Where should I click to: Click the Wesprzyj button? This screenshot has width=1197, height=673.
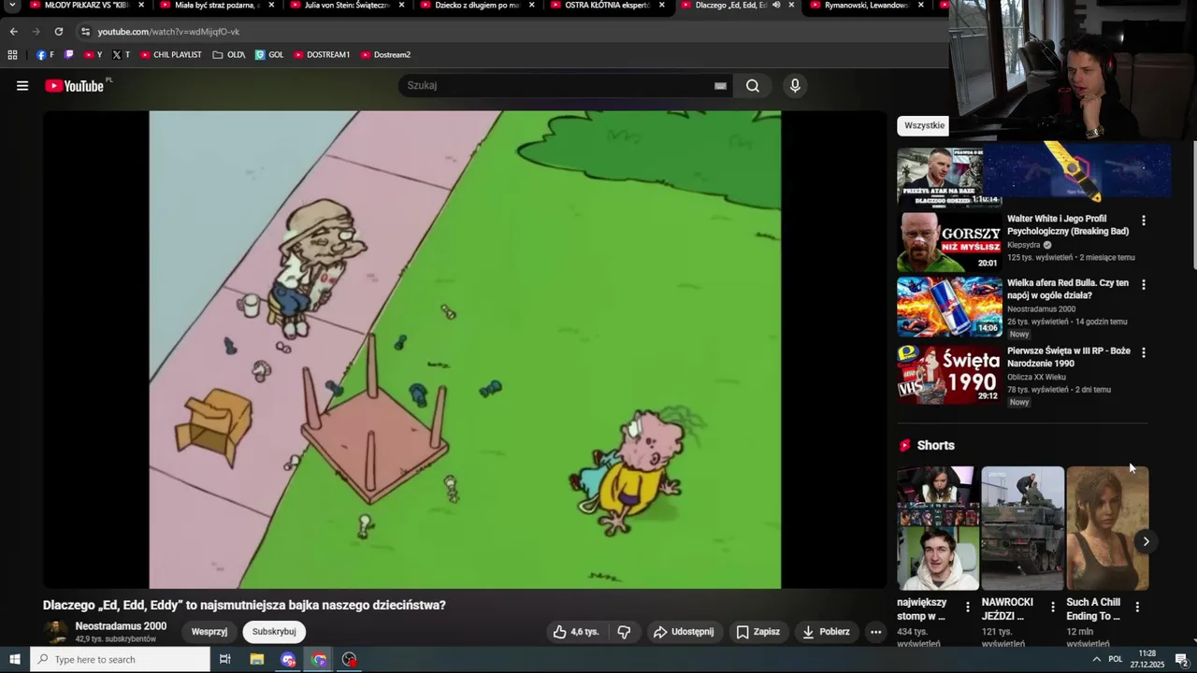pos(209,632)
